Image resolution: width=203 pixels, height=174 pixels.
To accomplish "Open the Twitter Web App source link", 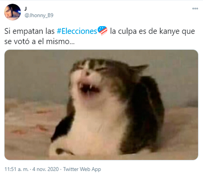I will 82,169.
